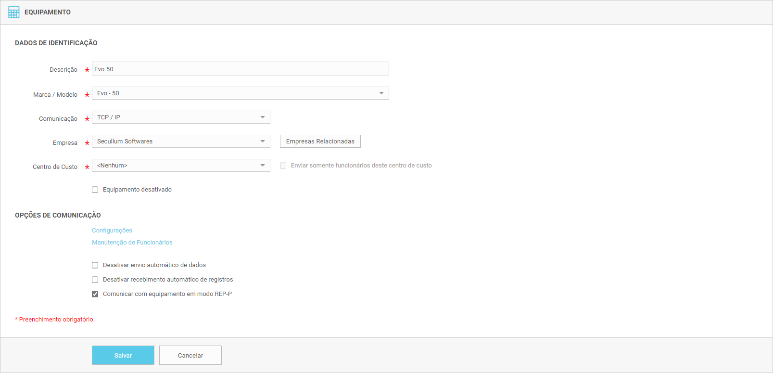Open the Empresa dropdown showing Secullum Softwares
This screenshot has width=773, height=373.
coord(181,141)
